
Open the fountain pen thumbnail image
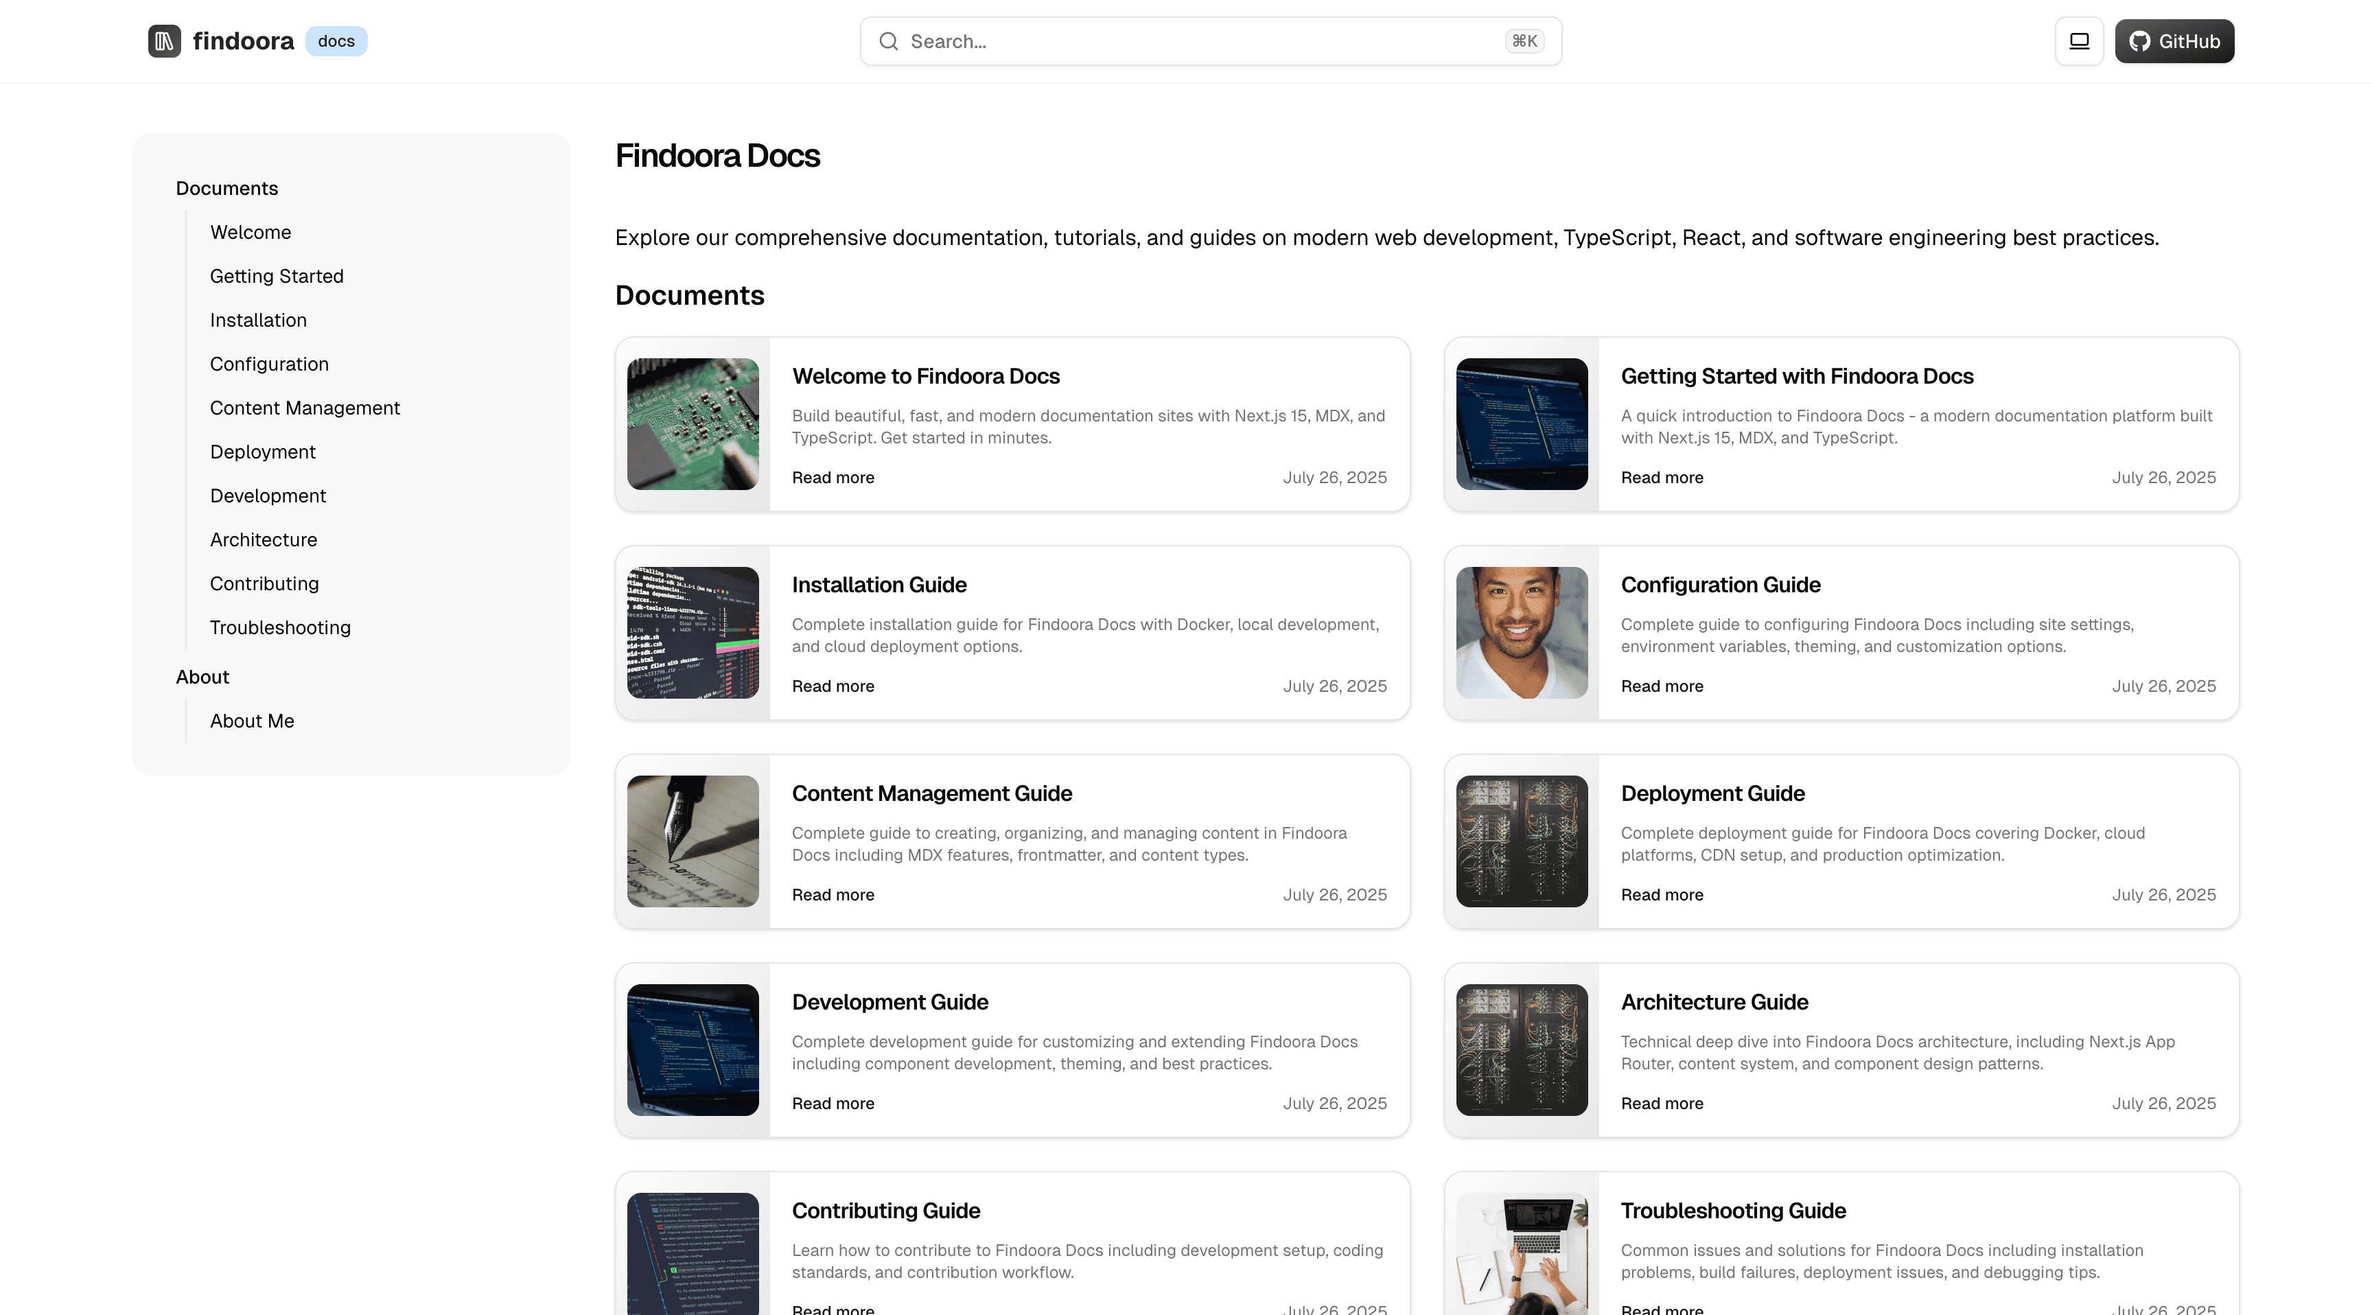pyautogui.click(x=693, y=841)
